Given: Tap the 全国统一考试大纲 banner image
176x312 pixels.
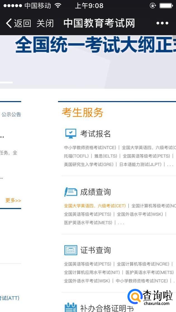Looking at the screenshot, I should coord(88,62).
